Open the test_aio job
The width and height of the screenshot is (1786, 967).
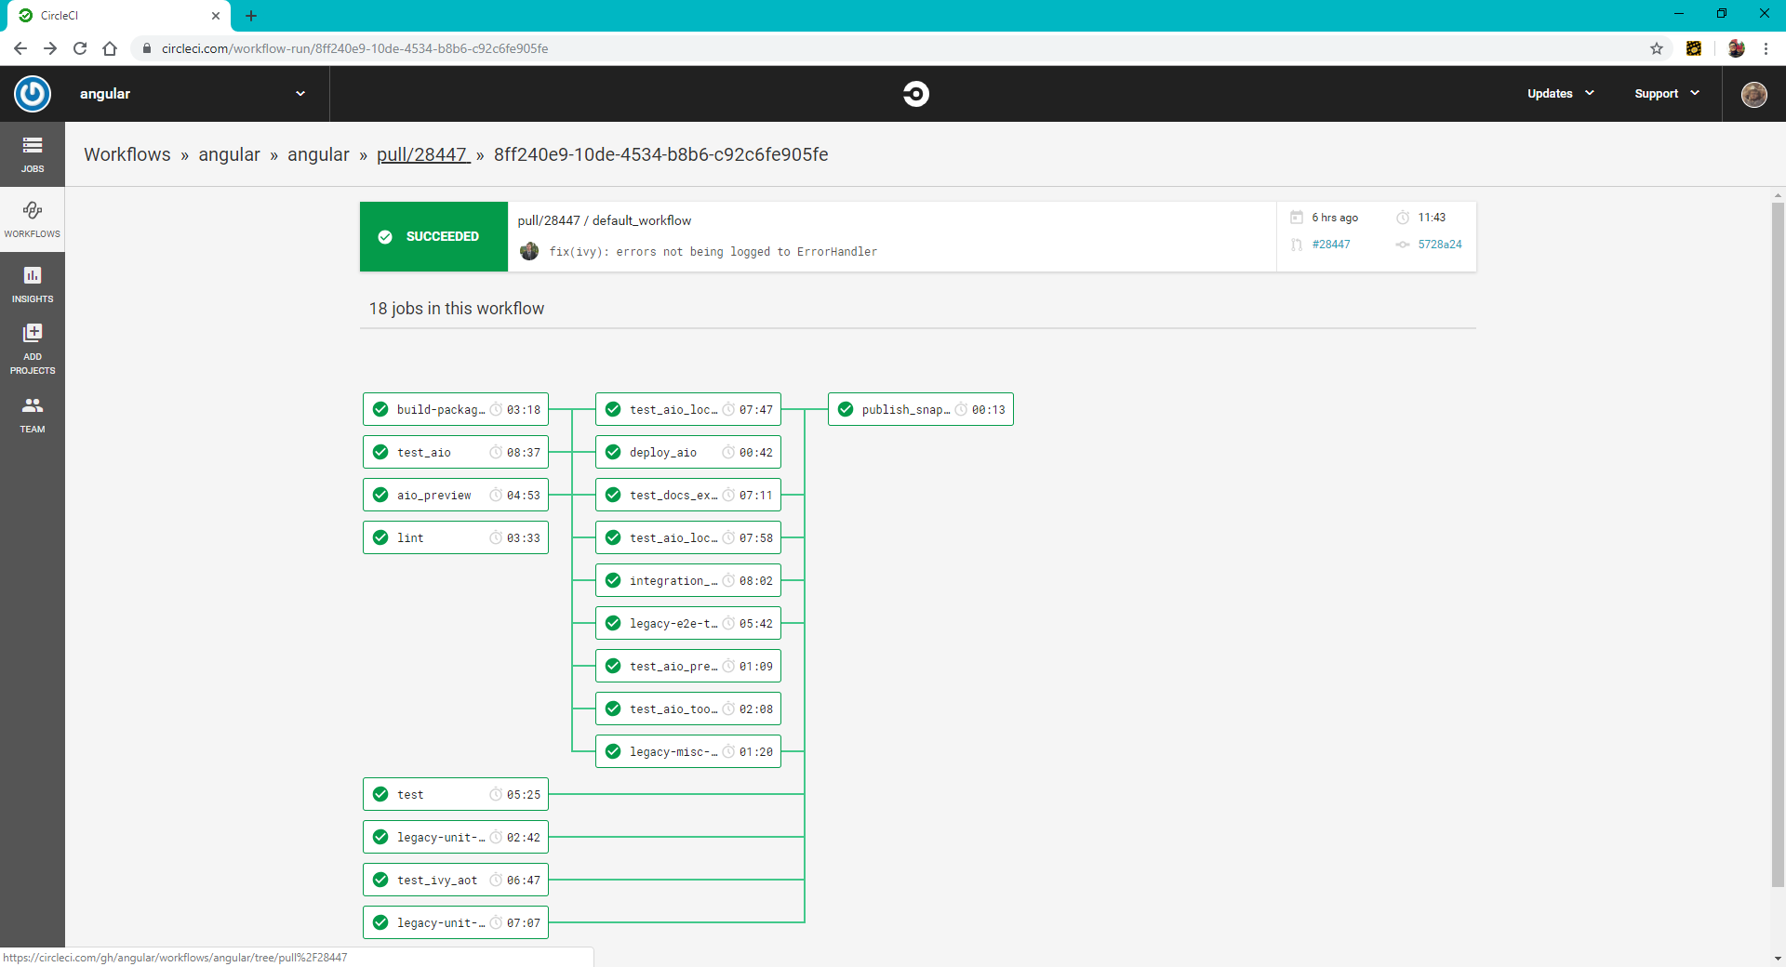coord(456,452)
